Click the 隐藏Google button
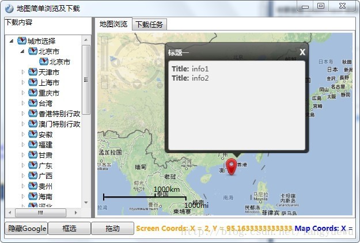The image size is (360, 243). (26, 228)
